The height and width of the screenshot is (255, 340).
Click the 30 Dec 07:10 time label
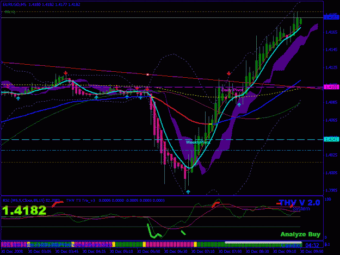(203, 252)
